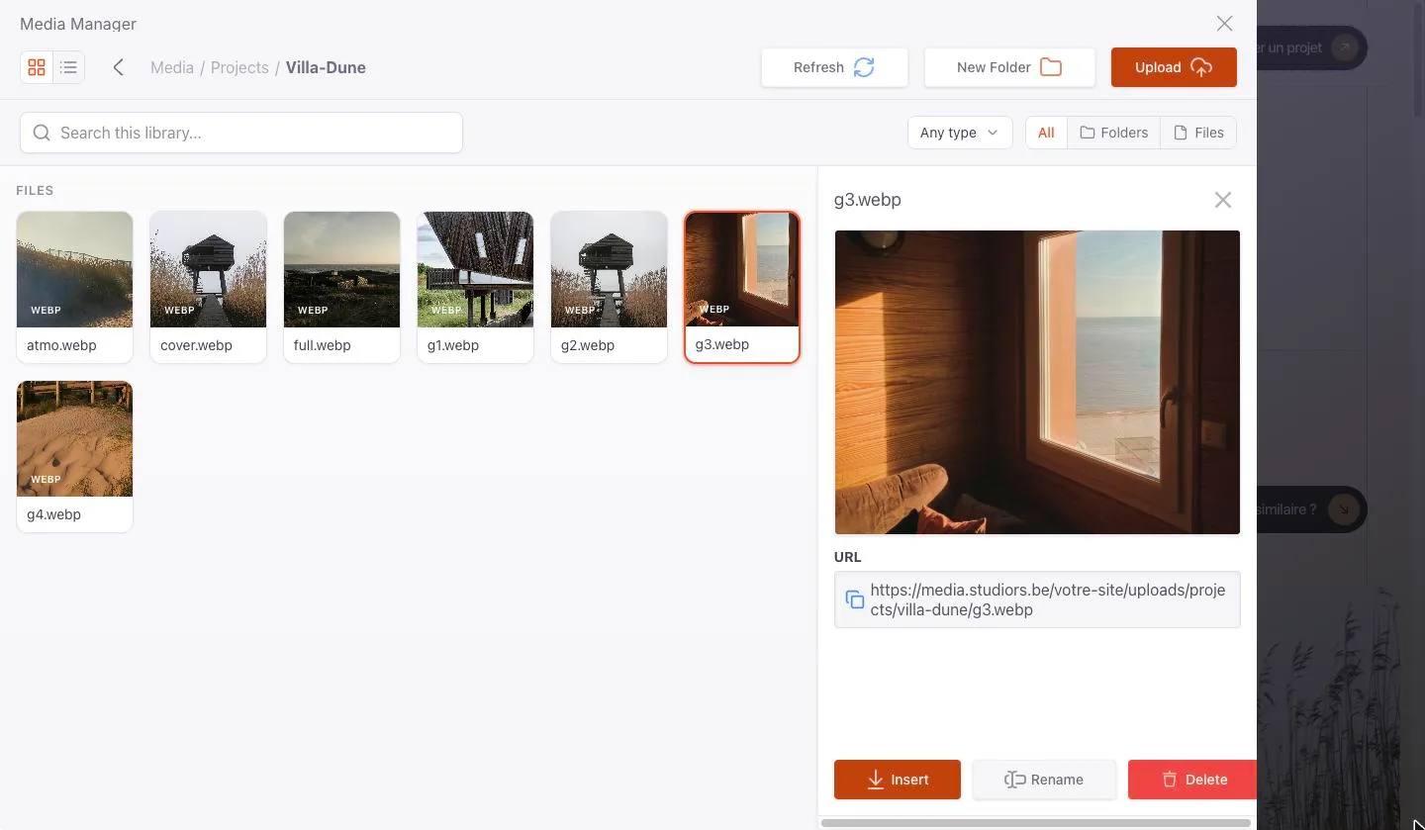This screenshot has width=1425, height=830.
Task: Click the g3.webp panel title
Action: coord(868,200)
